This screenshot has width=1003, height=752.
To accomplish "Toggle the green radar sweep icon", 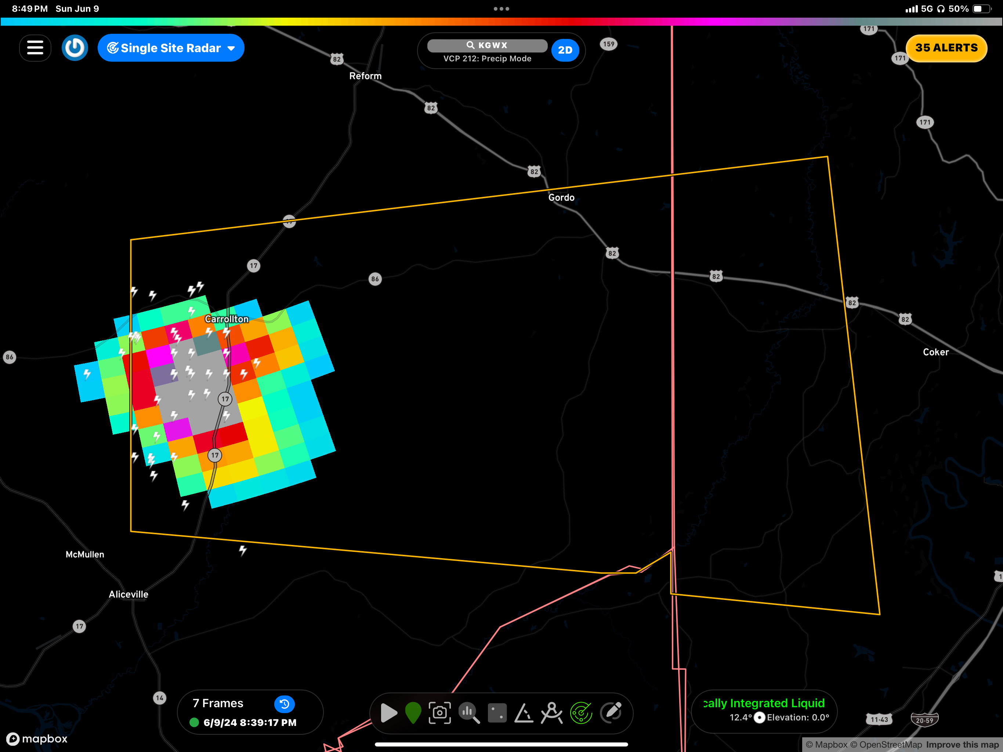I will tap(581, 713).
